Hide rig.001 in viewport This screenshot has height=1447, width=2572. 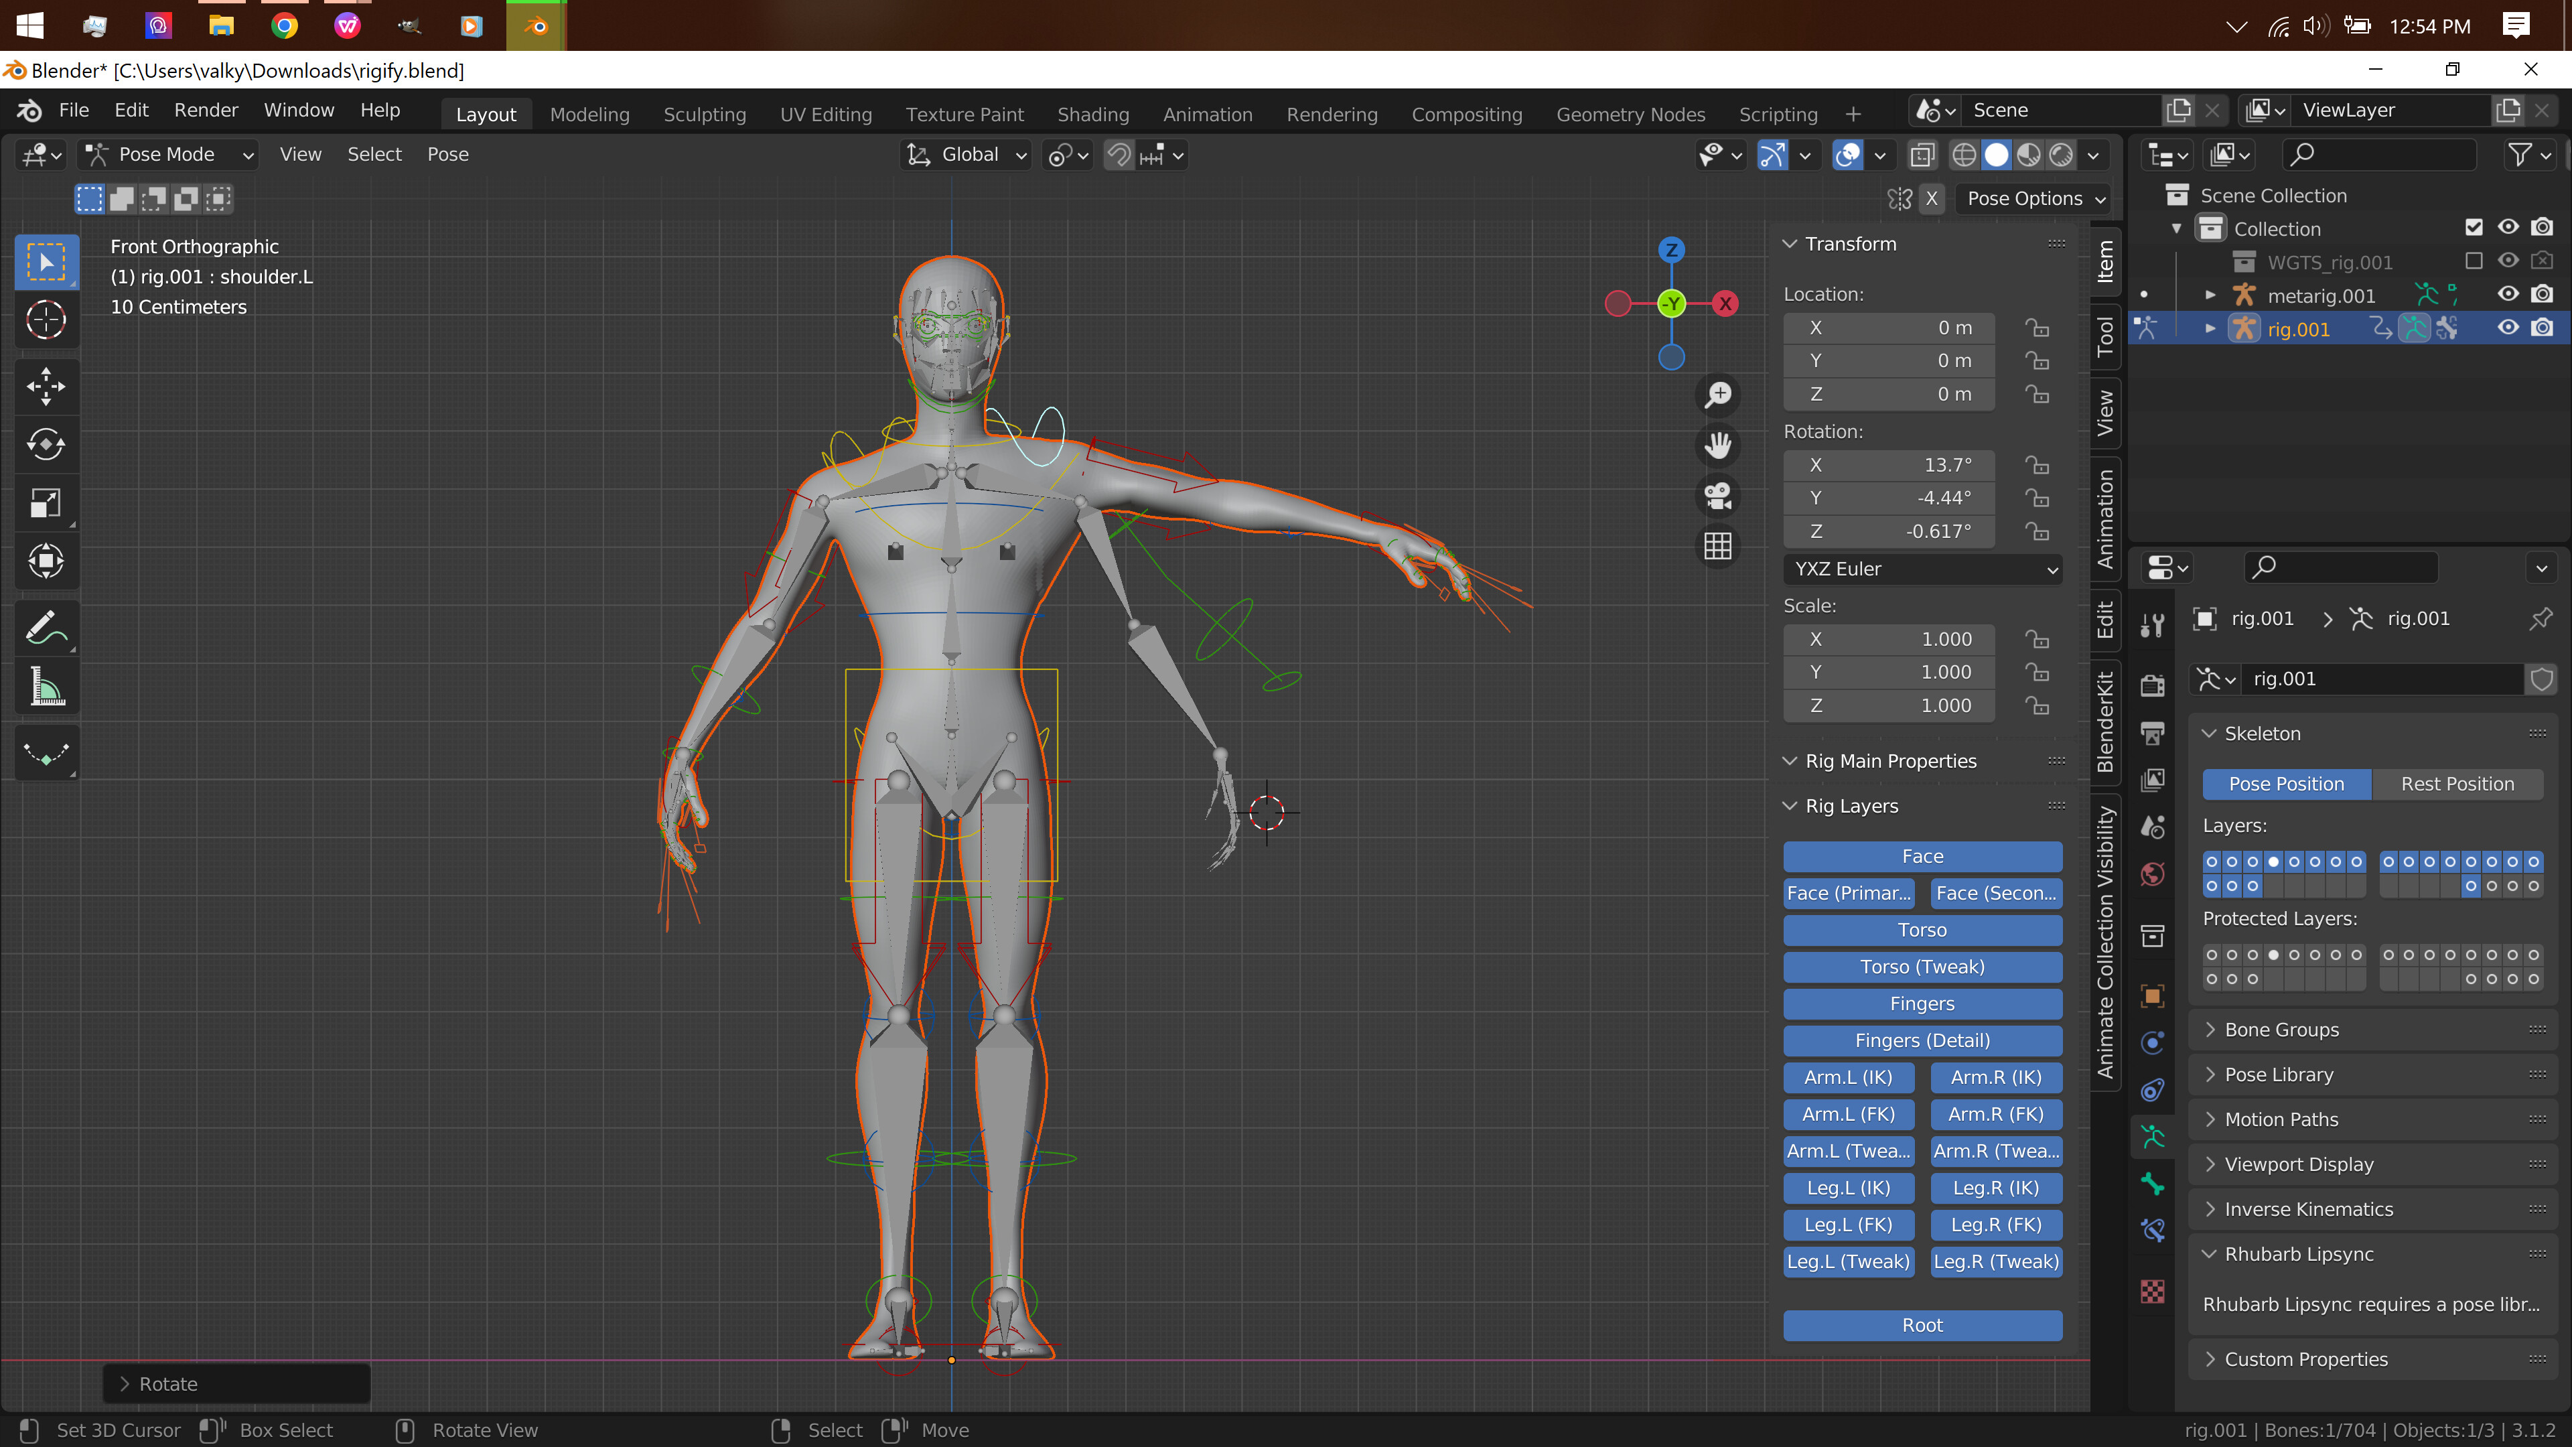click(2507, 328)
